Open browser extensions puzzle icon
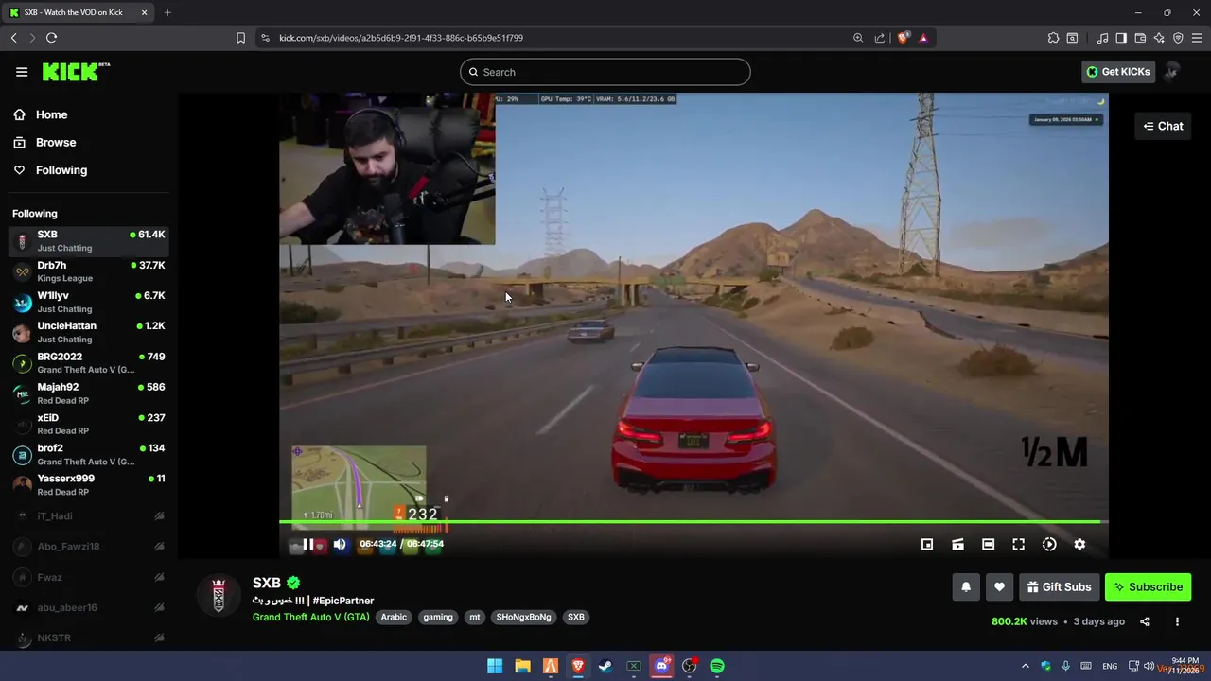 pos(1053,38)
